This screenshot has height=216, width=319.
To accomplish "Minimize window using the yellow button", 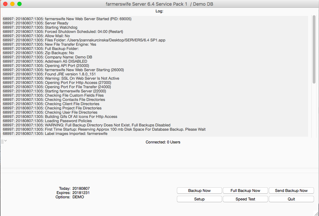I will [12, 4].
